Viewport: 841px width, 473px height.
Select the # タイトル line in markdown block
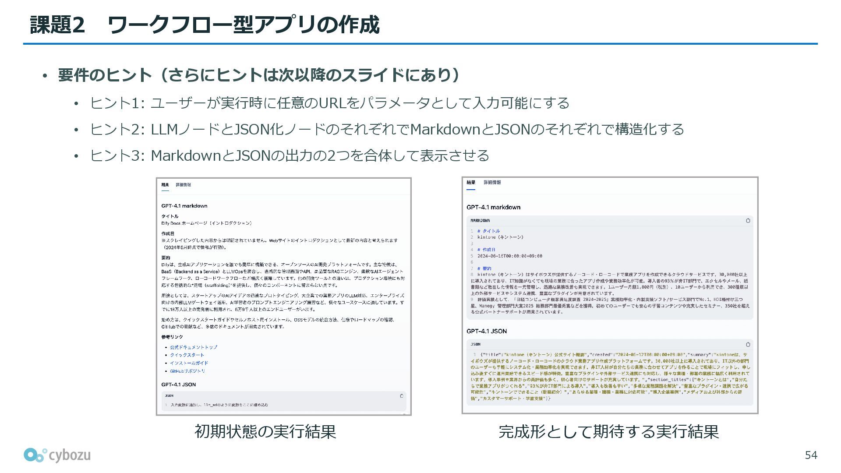pos(488,231)
